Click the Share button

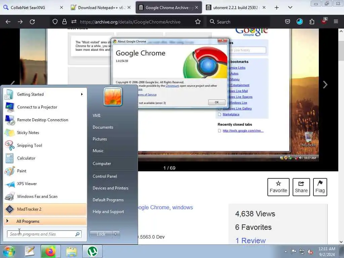tap(301, 187)
